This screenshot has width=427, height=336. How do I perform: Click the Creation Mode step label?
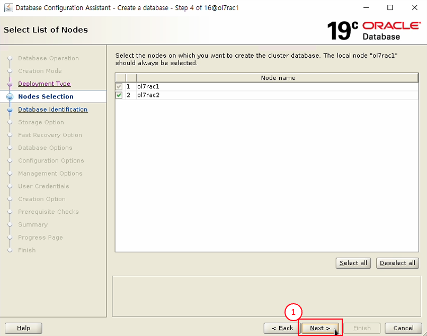pyautogui.click(x=40, y=71)
